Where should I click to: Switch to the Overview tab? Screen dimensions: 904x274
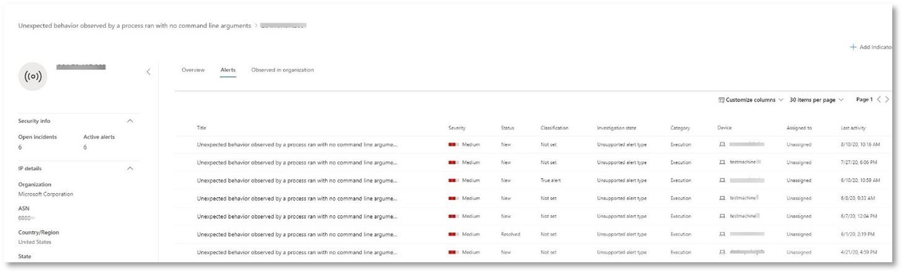(x=193, y=70)
